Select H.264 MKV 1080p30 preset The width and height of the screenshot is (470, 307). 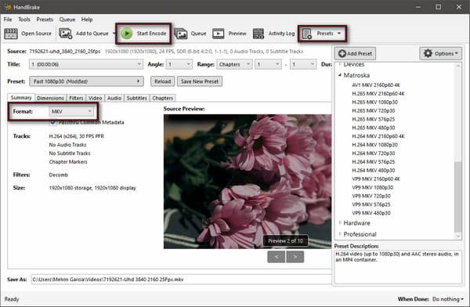[374, 145]
